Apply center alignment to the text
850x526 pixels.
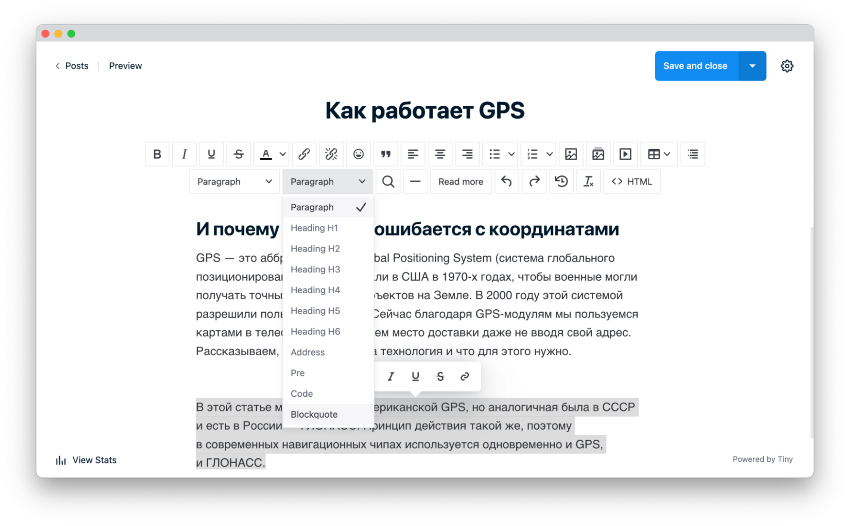point(440,154)
